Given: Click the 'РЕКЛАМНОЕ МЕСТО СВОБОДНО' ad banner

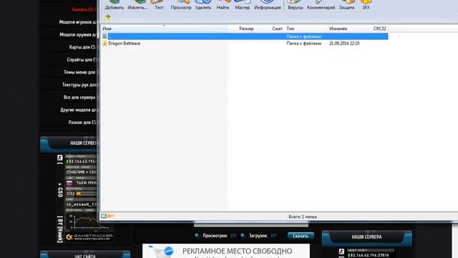Looking at the screenshot, I should click(x=226, y=252).
